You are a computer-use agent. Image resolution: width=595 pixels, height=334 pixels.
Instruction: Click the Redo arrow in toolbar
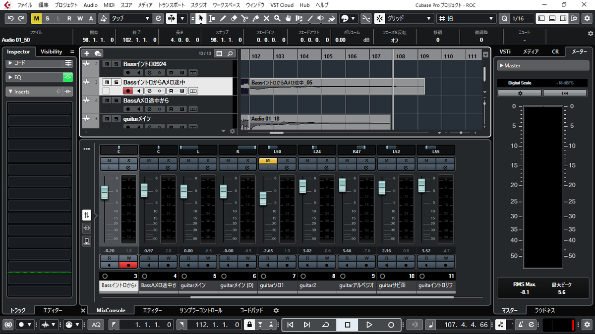coord(21,18)
